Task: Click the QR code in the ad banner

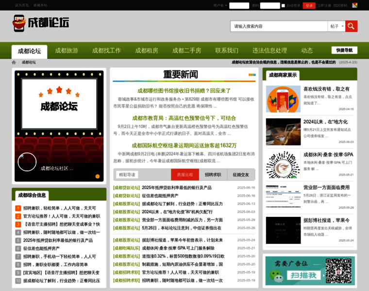Action: coord(338,271)
